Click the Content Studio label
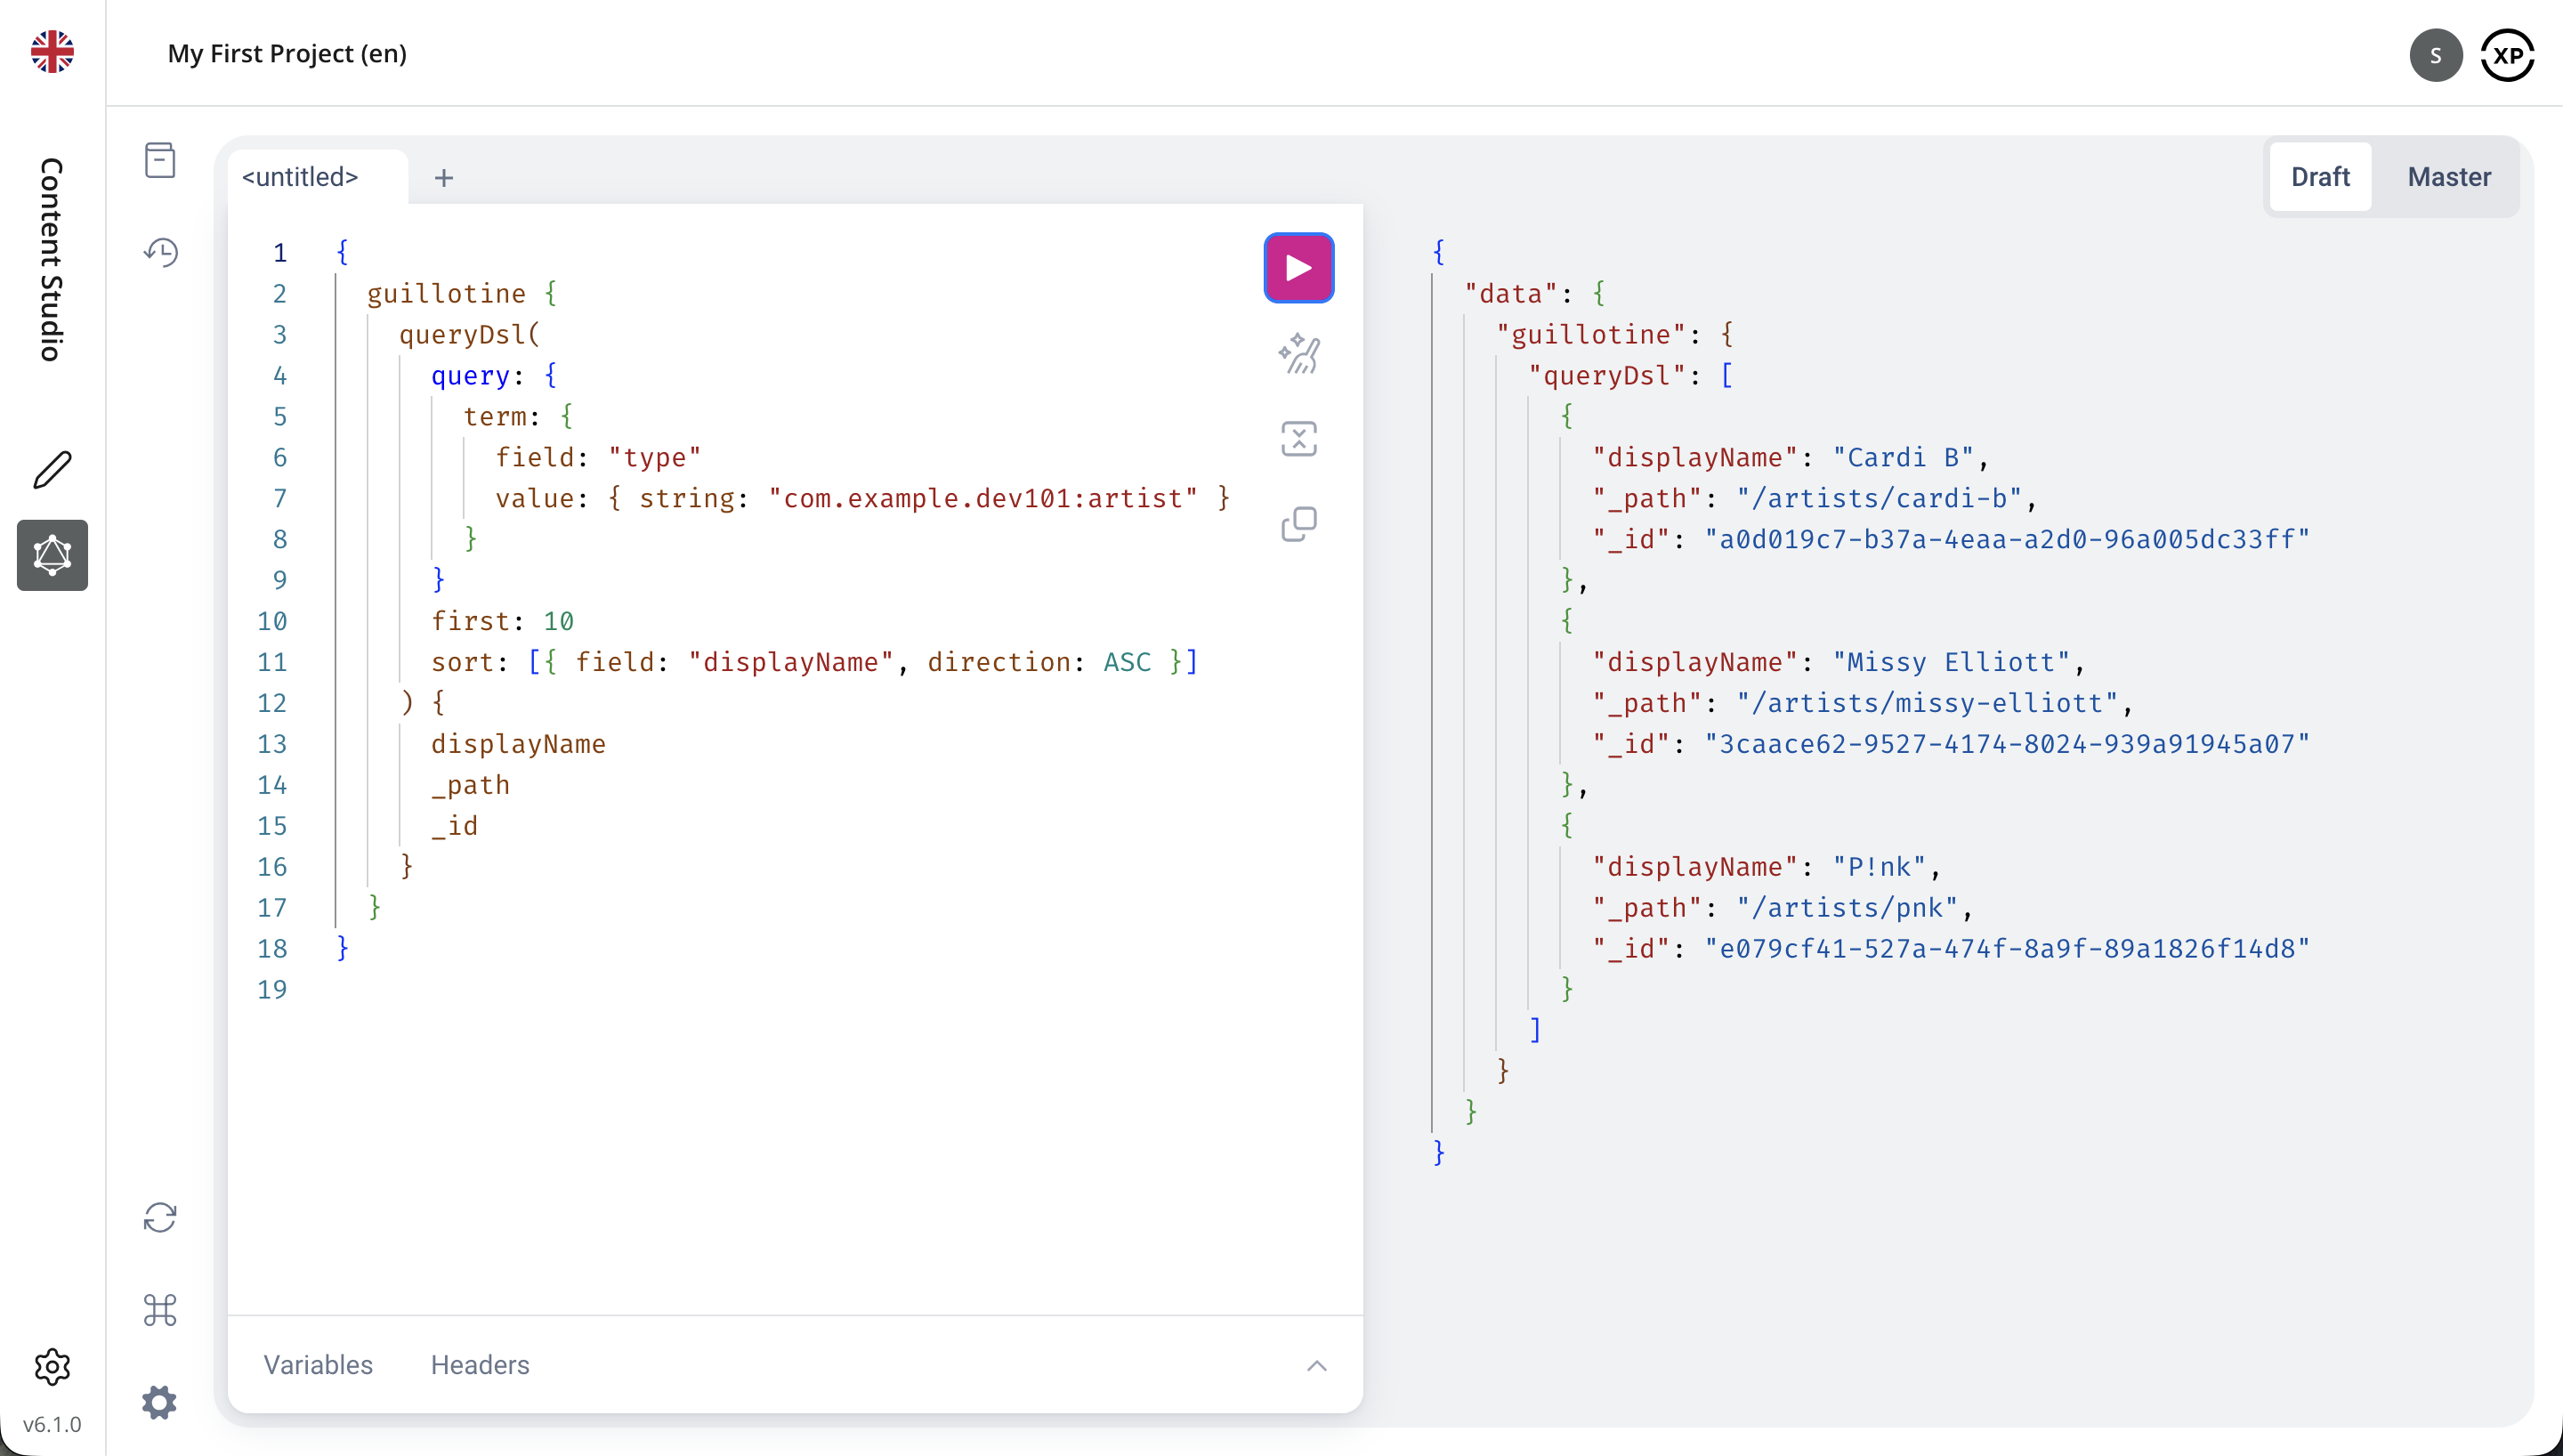 coord(52,259)
